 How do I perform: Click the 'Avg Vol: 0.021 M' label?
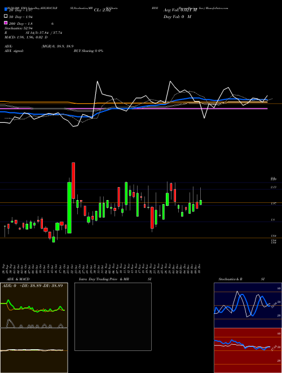click(180, 10)
